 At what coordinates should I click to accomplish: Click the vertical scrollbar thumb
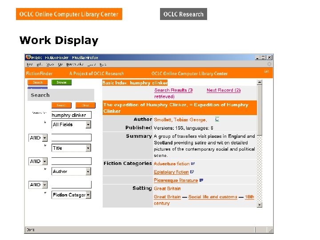[260, 110]
